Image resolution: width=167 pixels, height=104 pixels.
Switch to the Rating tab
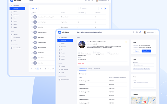[90, 69]
